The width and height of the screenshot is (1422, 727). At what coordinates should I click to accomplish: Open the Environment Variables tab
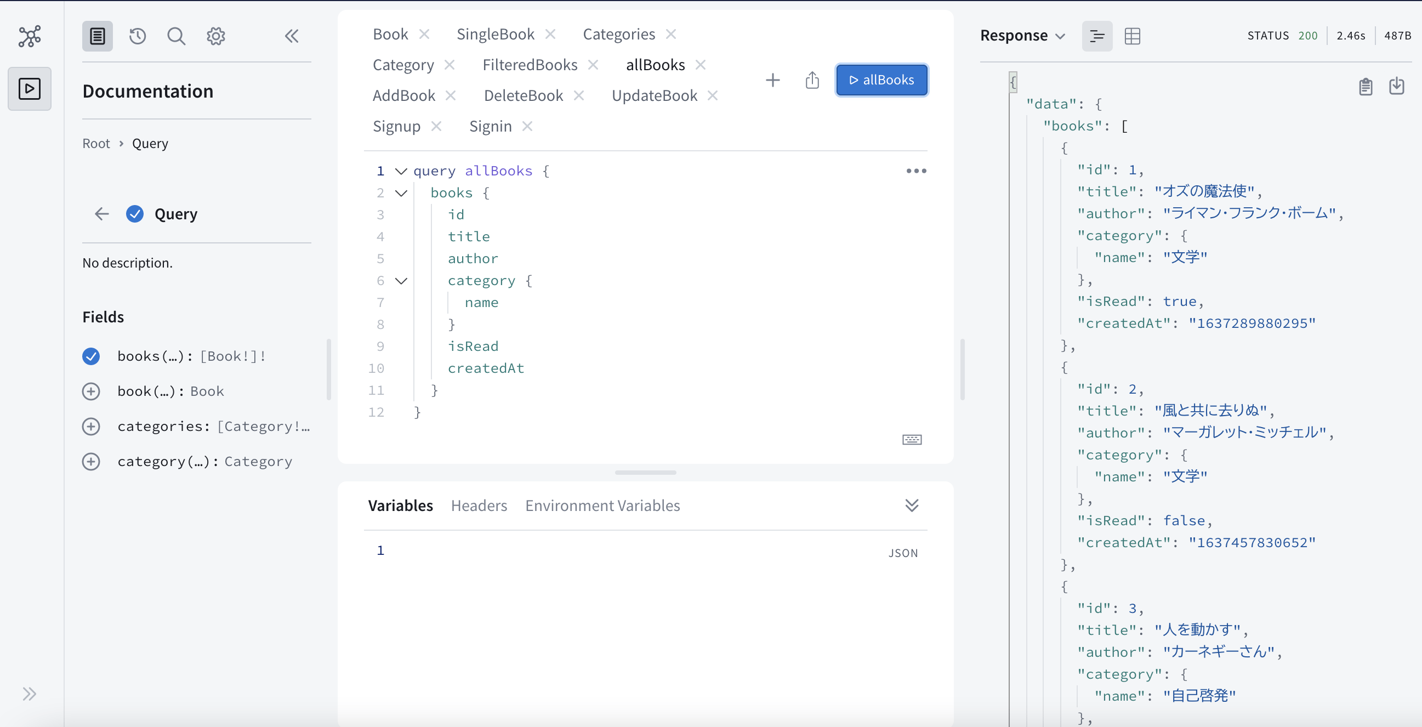[x=602, y=506]
